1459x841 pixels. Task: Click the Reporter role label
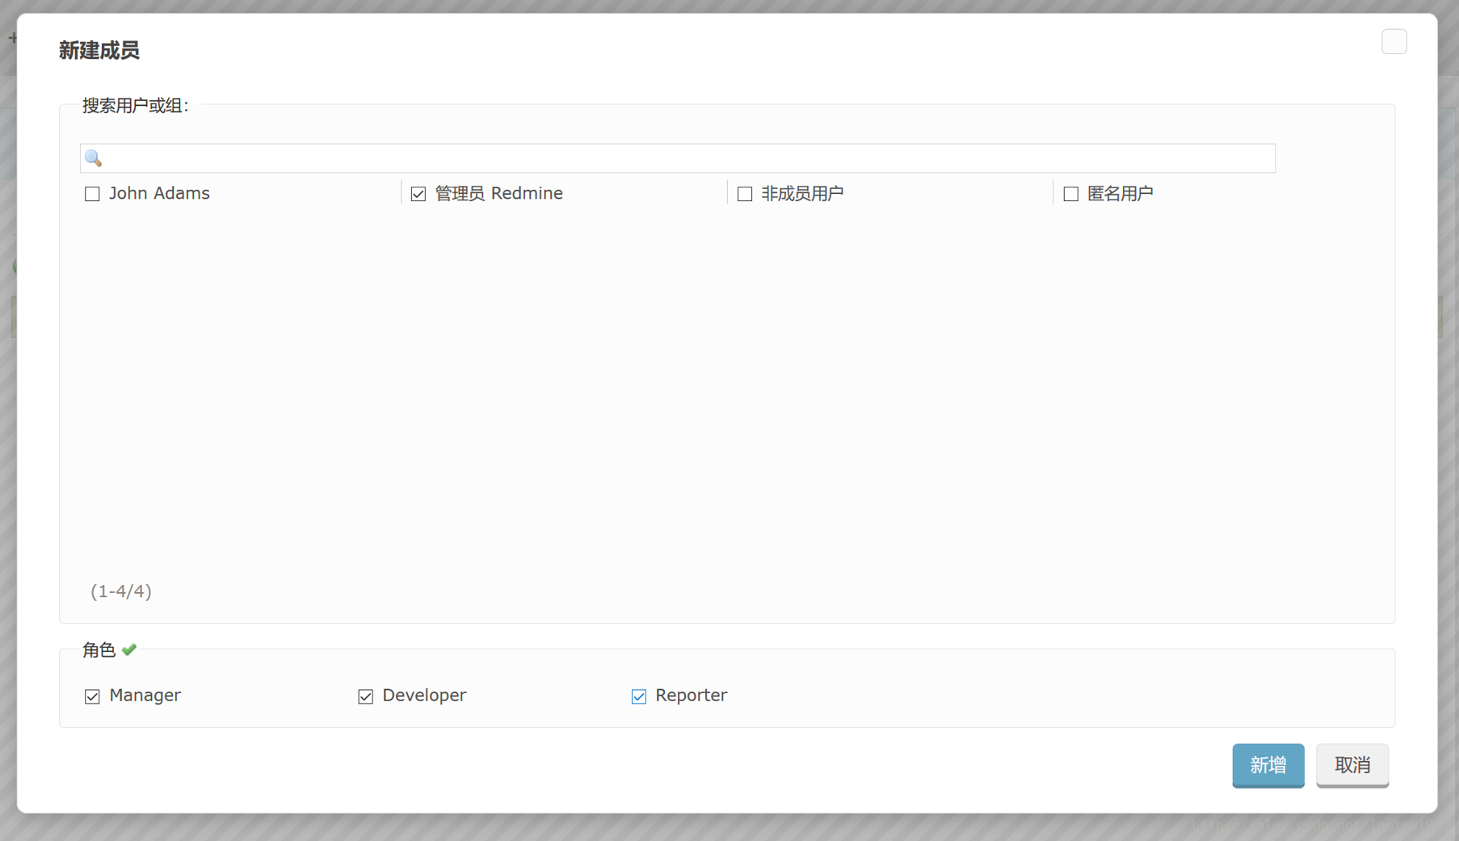[691, 696]
